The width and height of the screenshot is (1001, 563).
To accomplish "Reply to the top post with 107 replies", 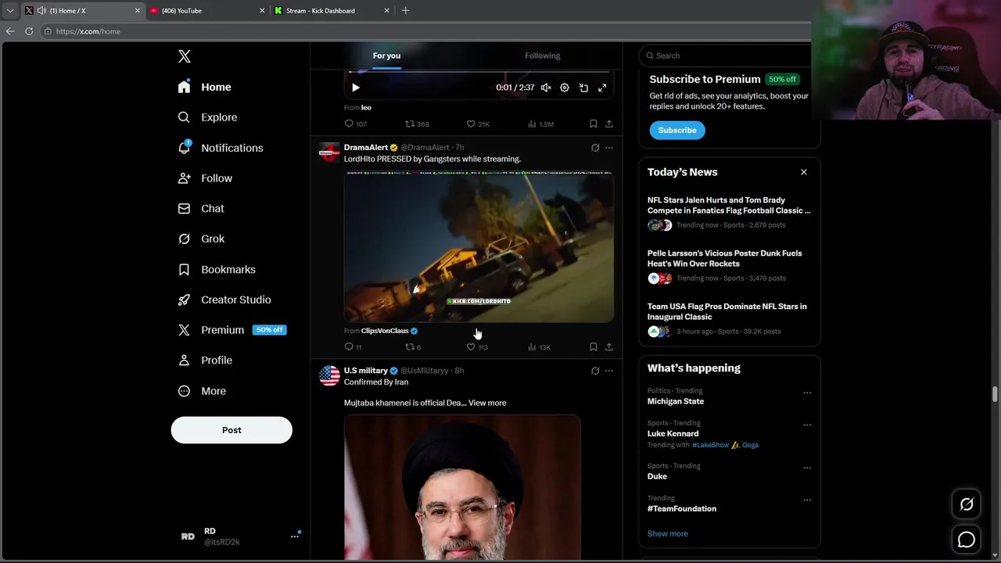I will 356,124.
